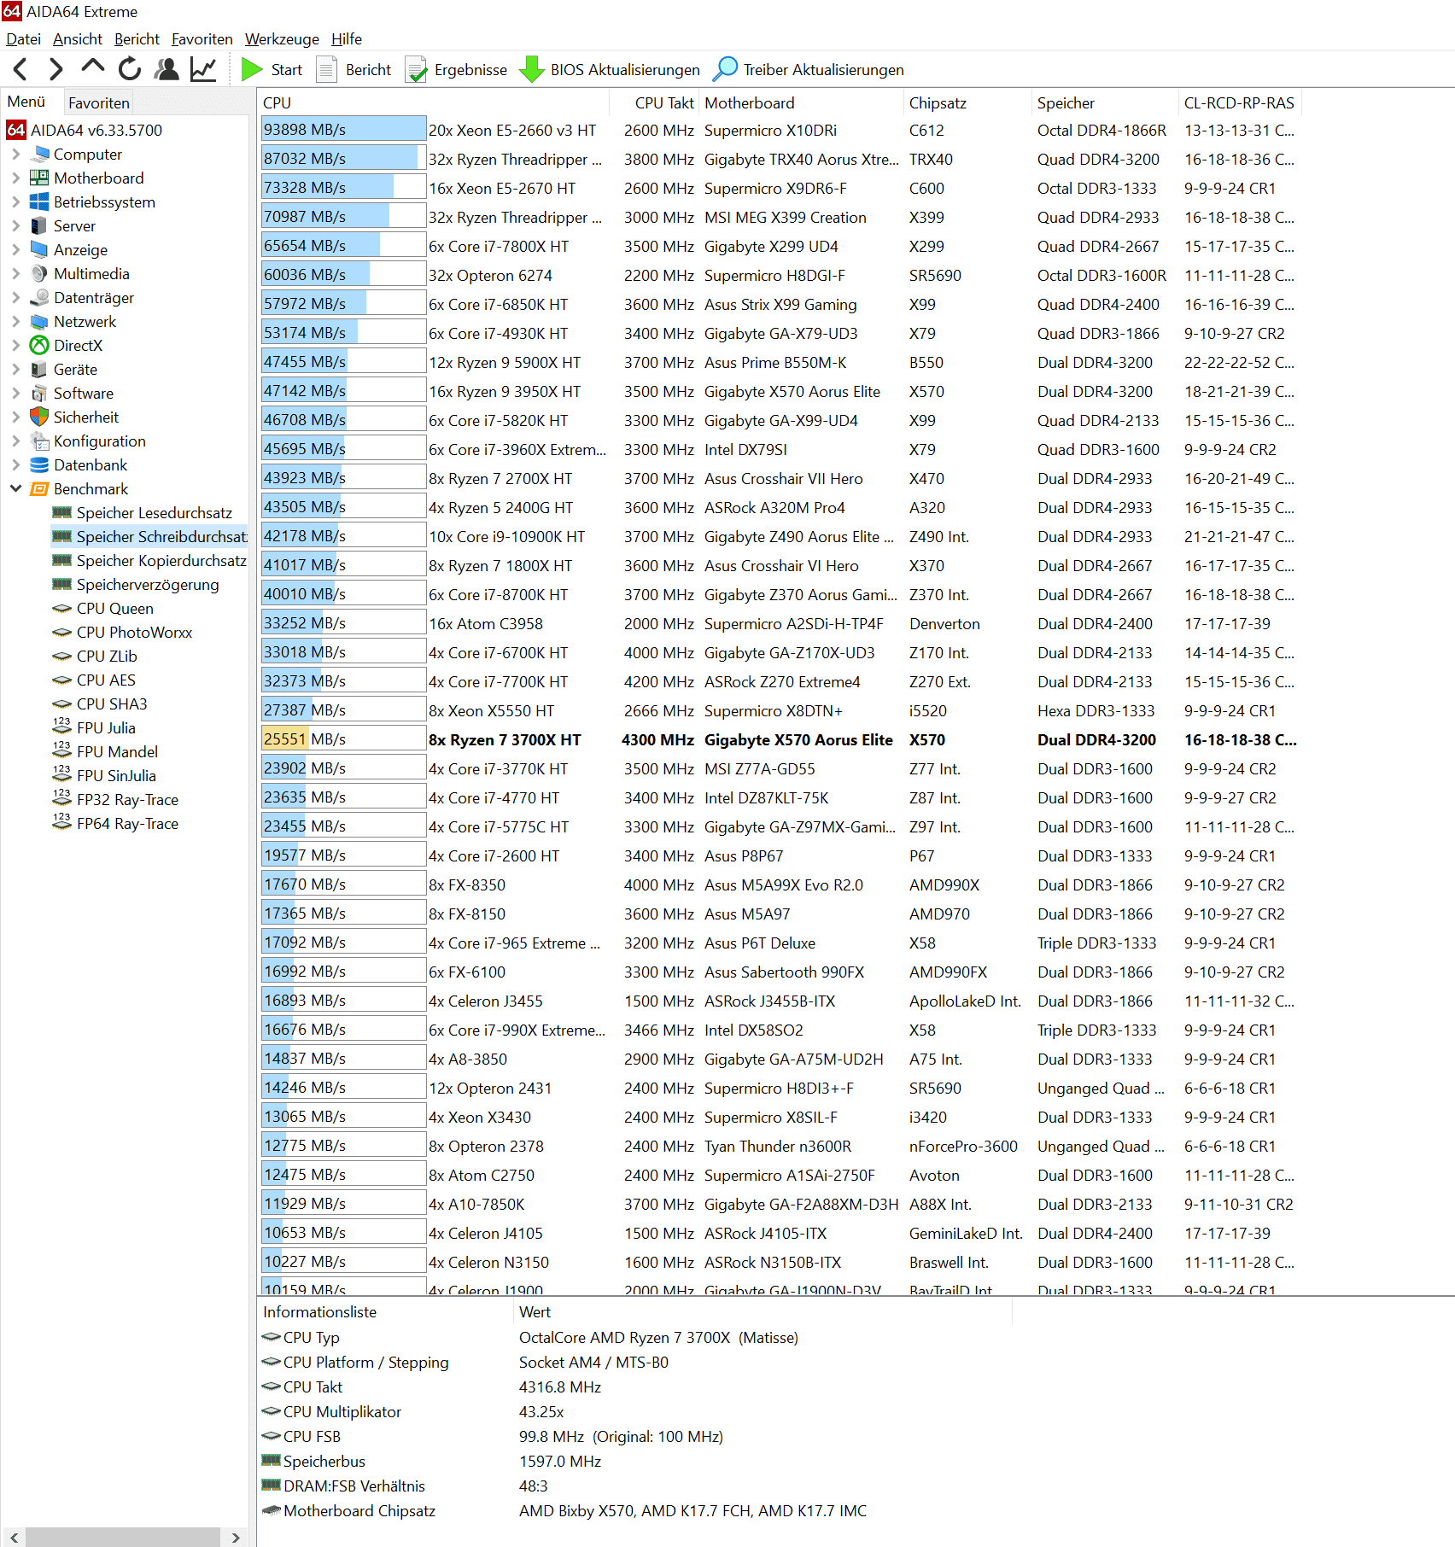
Task: Click the Refresh toolbar icon
Action: (x=130, y=69)
